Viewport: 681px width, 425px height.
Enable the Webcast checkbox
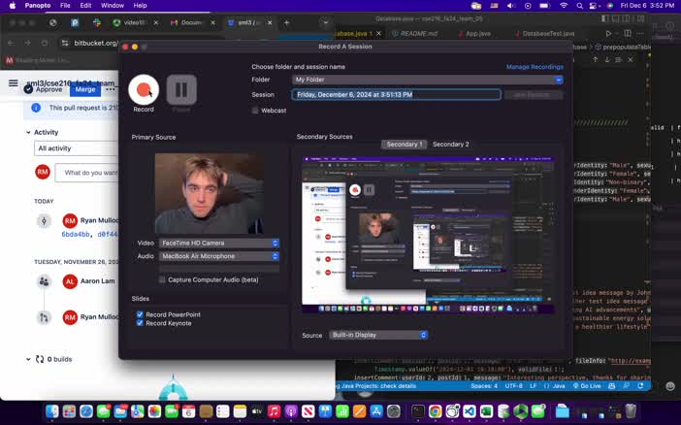click(x=255, y=111)
